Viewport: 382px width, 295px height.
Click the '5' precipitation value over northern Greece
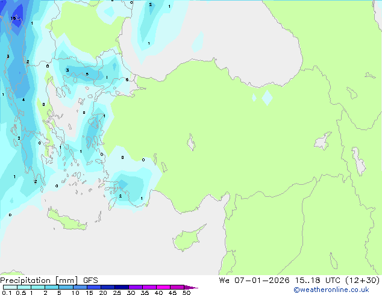coord(87,74)
